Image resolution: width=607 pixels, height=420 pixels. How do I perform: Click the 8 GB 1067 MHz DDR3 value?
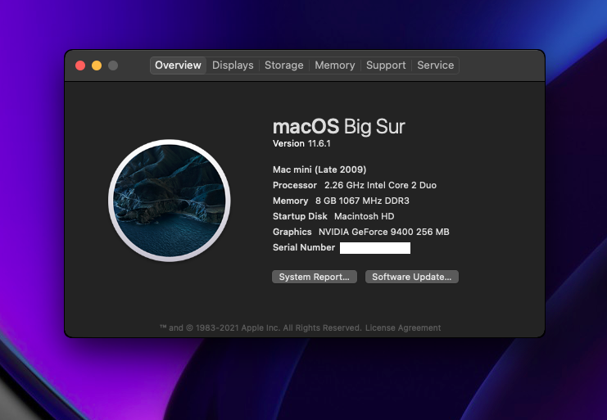[x=362, y=201]
